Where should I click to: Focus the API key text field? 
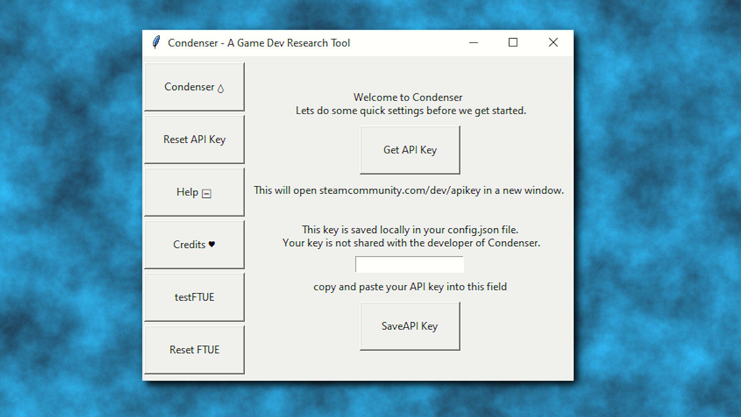click(x=409, y=264)
